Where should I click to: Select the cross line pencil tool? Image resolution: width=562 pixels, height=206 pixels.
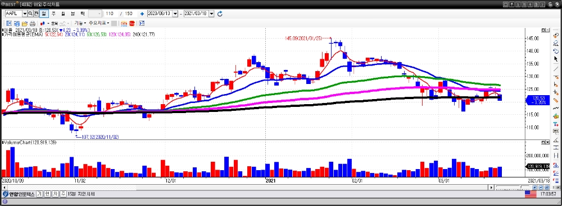[556, 92]
